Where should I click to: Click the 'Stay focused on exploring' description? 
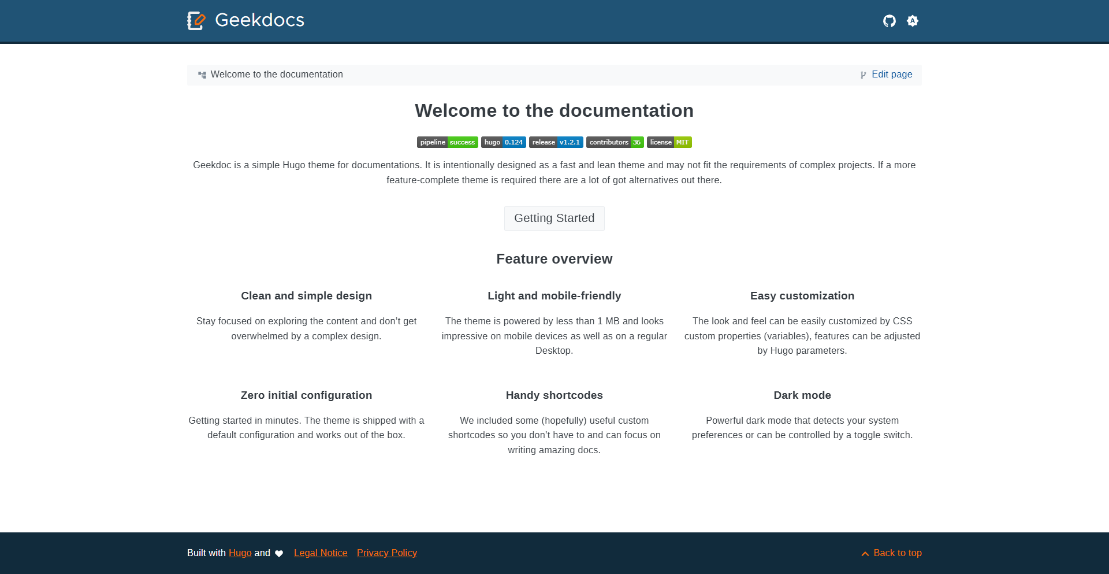pos(307,328)
